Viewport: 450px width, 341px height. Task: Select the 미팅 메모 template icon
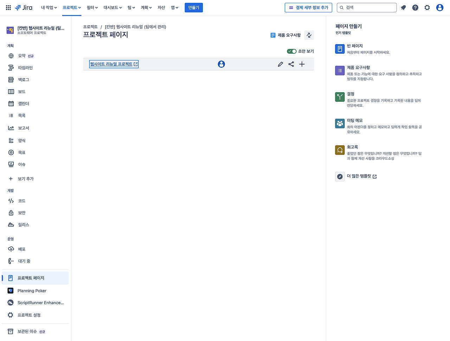(340, 123)
